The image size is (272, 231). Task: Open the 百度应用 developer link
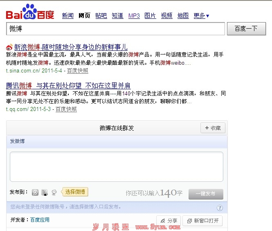(x=40, y=220)
